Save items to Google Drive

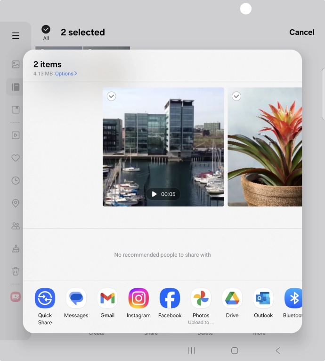coord(232,299)
